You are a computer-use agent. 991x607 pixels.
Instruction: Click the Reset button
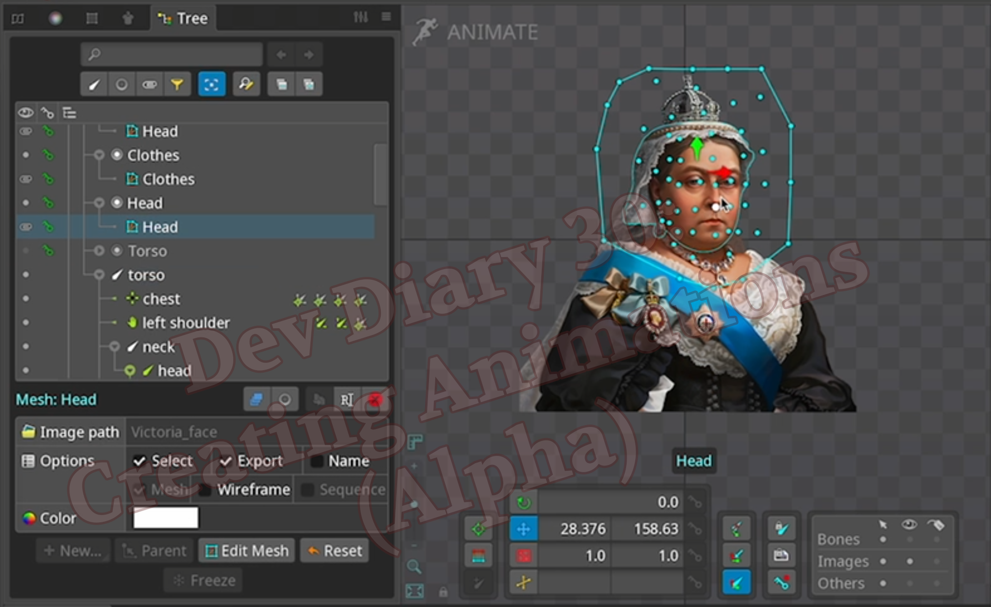(335, 551)
